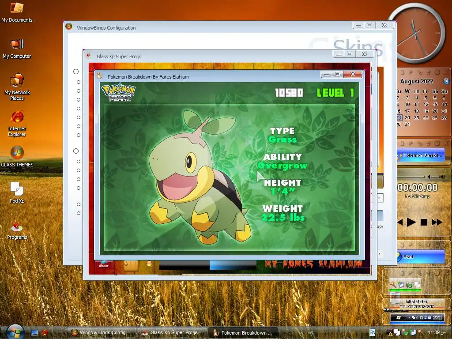Viewport: 452px width, 339px height.
Task: Close the Glass Xp Super Progs window
Action: click(x=365, y=54)
